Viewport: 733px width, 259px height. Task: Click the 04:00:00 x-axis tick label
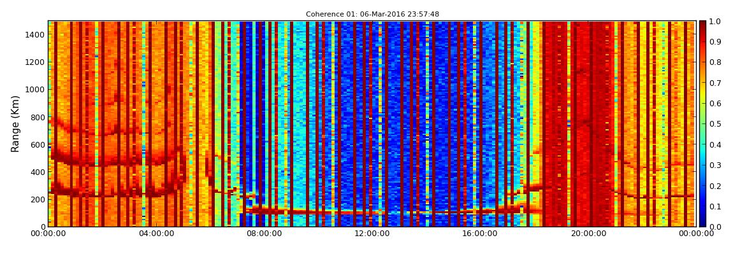[155, 234]
